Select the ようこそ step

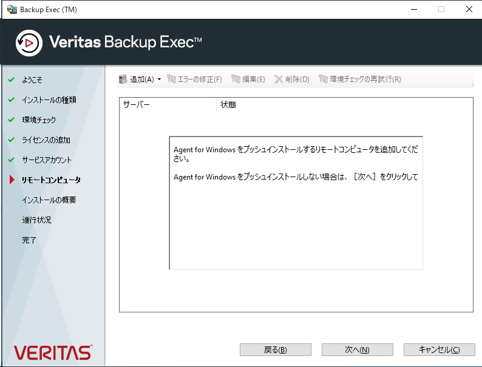pyautogui.click(x=32, y=80)
